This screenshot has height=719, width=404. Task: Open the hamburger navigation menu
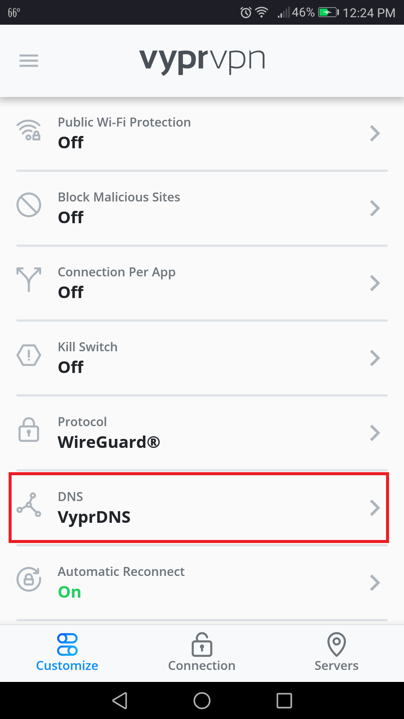tap(28, 61)
